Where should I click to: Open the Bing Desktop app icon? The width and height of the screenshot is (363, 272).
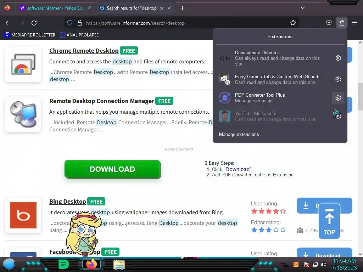23,215
